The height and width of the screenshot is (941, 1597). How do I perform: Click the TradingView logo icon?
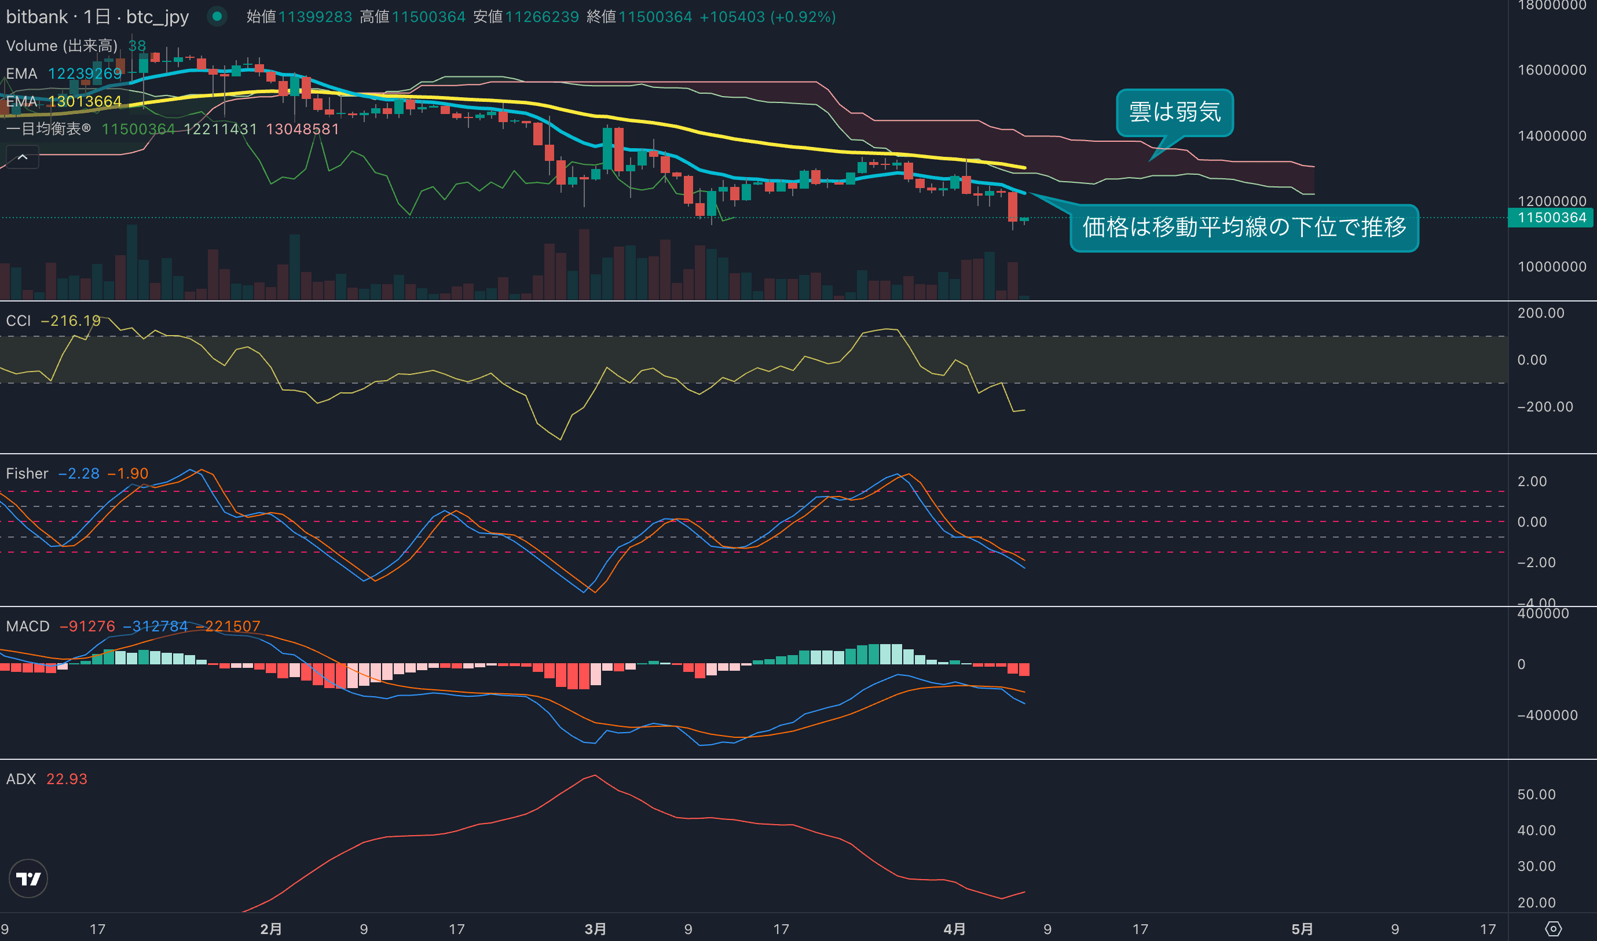pos(28,878)
